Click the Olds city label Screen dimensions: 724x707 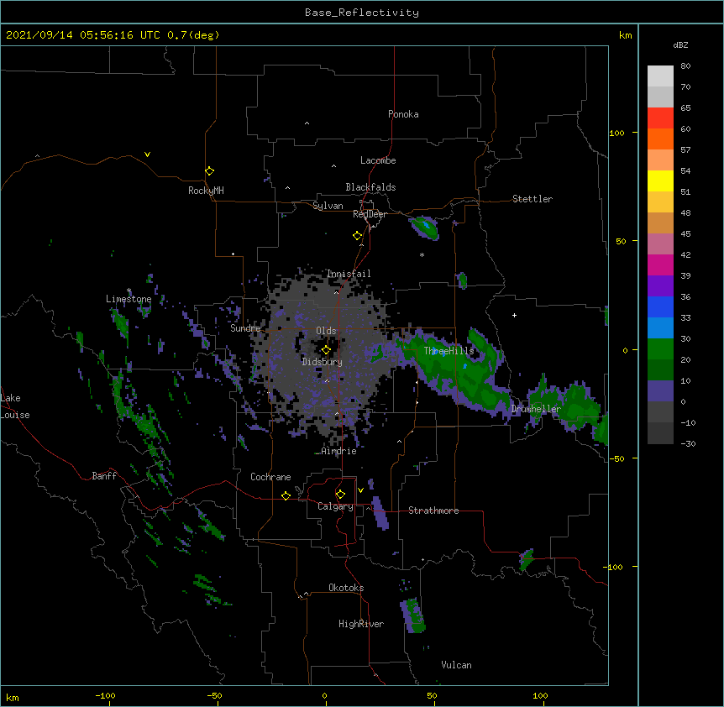click(x=326, y=331)
